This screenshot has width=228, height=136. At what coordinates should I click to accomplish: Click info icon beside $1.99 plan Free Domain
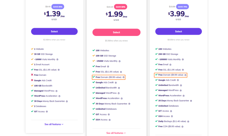(x=123, y=77)
